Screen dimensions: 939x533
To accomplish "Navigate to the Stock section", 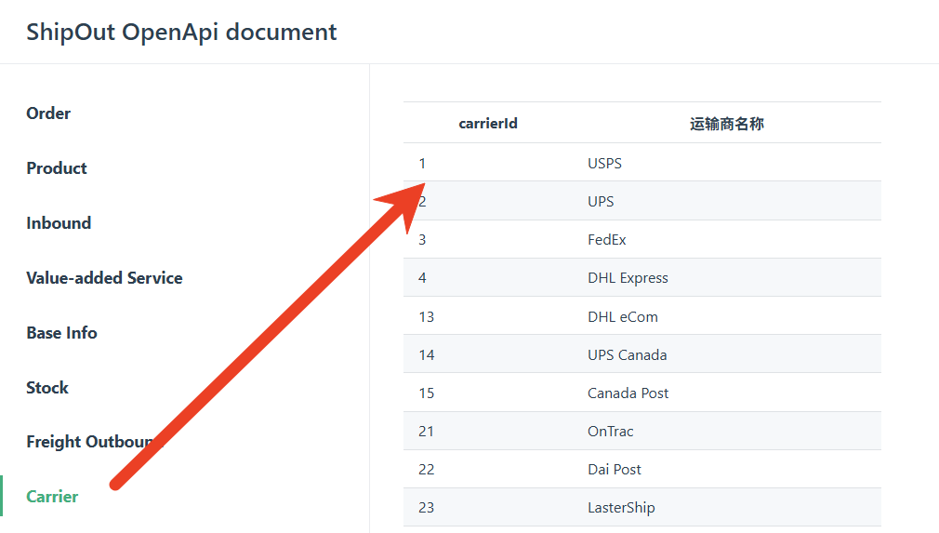I will [x=47, y=388].
